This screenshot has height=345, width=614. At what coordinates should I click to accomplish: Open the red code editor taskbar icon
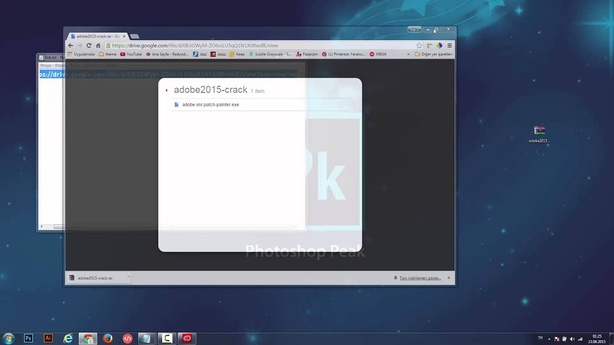coord(127,338)
